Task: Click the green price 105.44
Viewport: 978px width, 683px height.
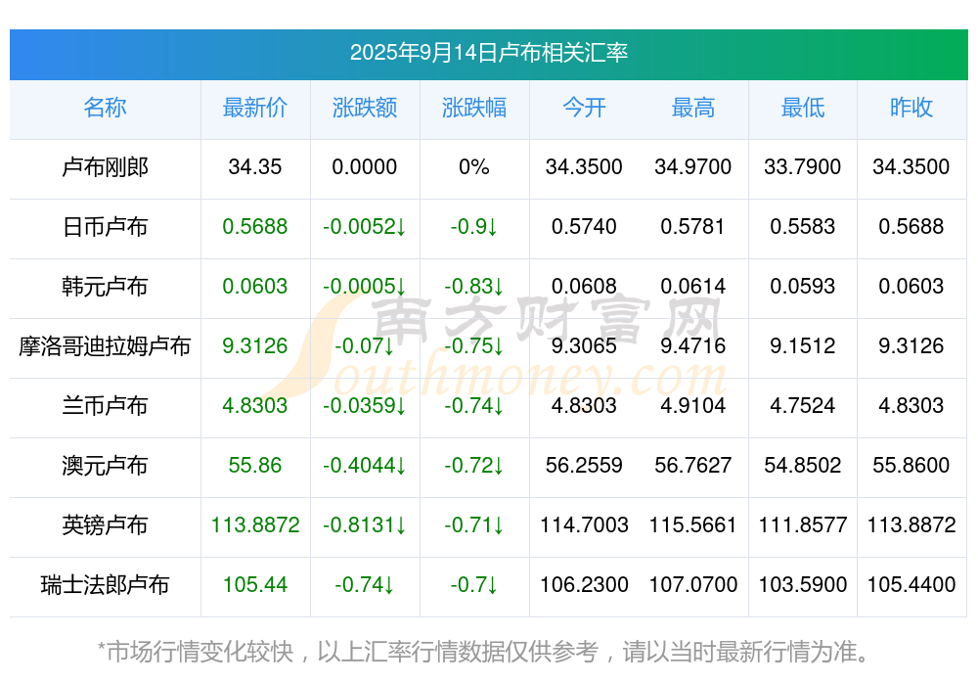Action: pyautogui.click(x=255, y=585)
